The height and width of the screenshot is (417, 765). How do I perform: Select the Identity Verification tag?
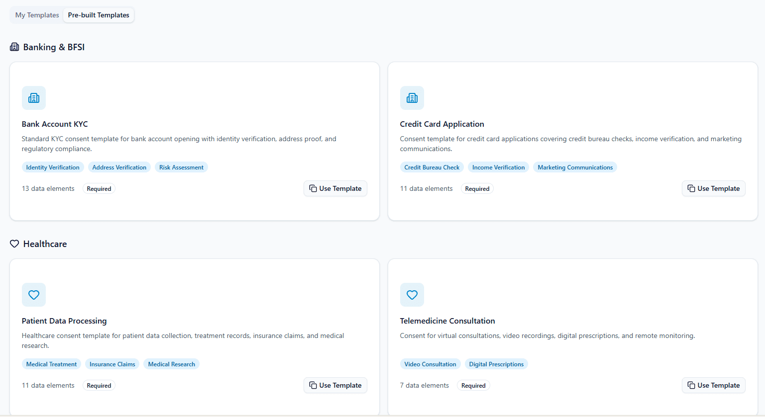pos(53,167)
